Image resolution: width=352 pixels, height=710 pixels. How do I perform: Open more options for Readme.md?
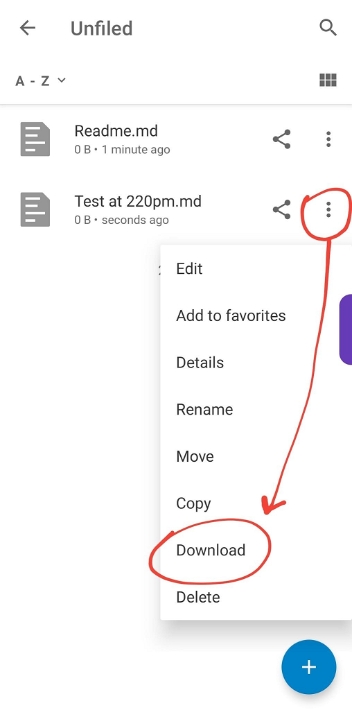328,139
